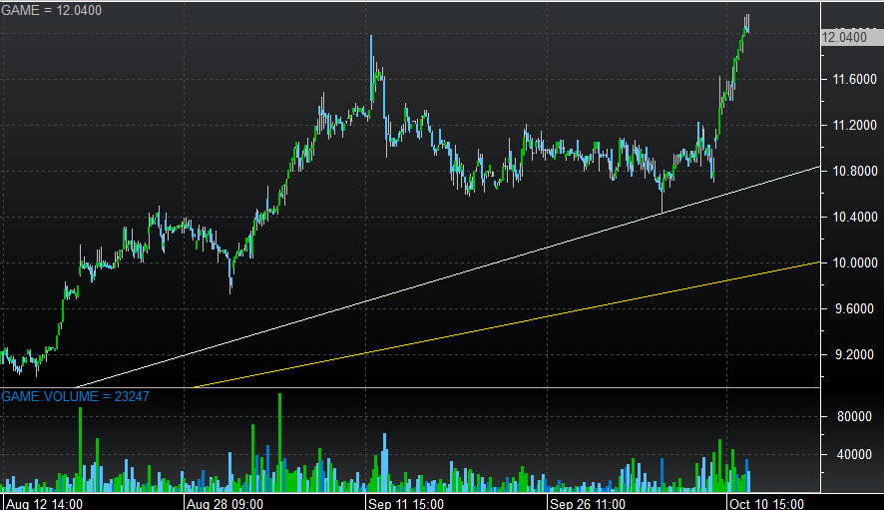Select the Sep 11 15:00 time marker
The width and height of the screenshot is (884, 510).
pos(405,503)
